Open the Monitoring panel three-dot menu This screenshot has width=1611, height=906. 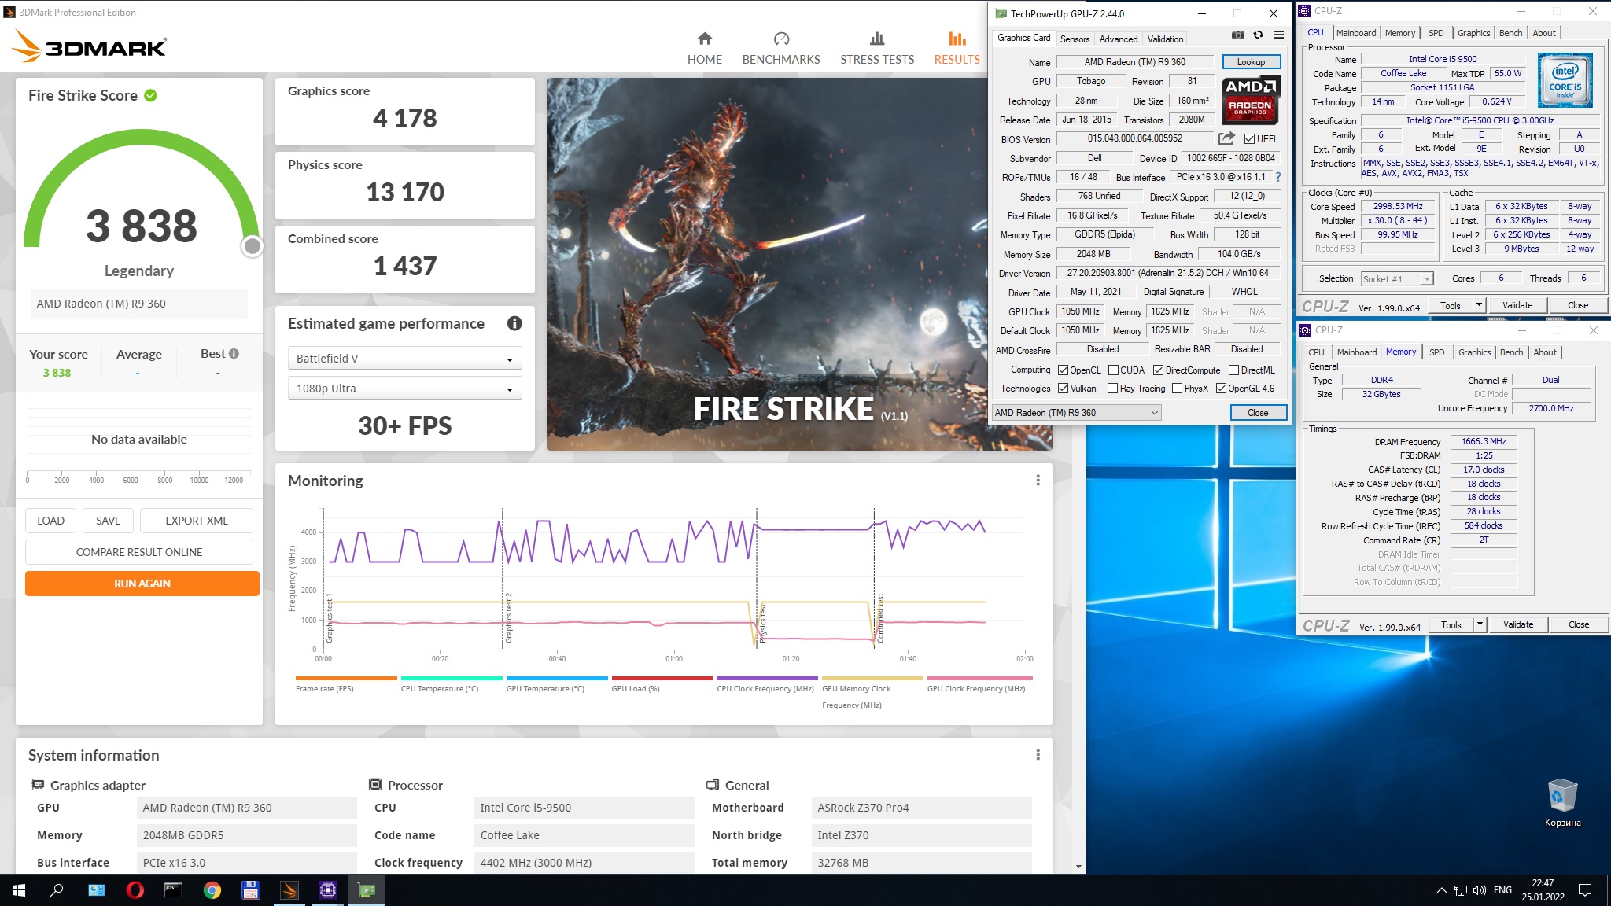1038,481
